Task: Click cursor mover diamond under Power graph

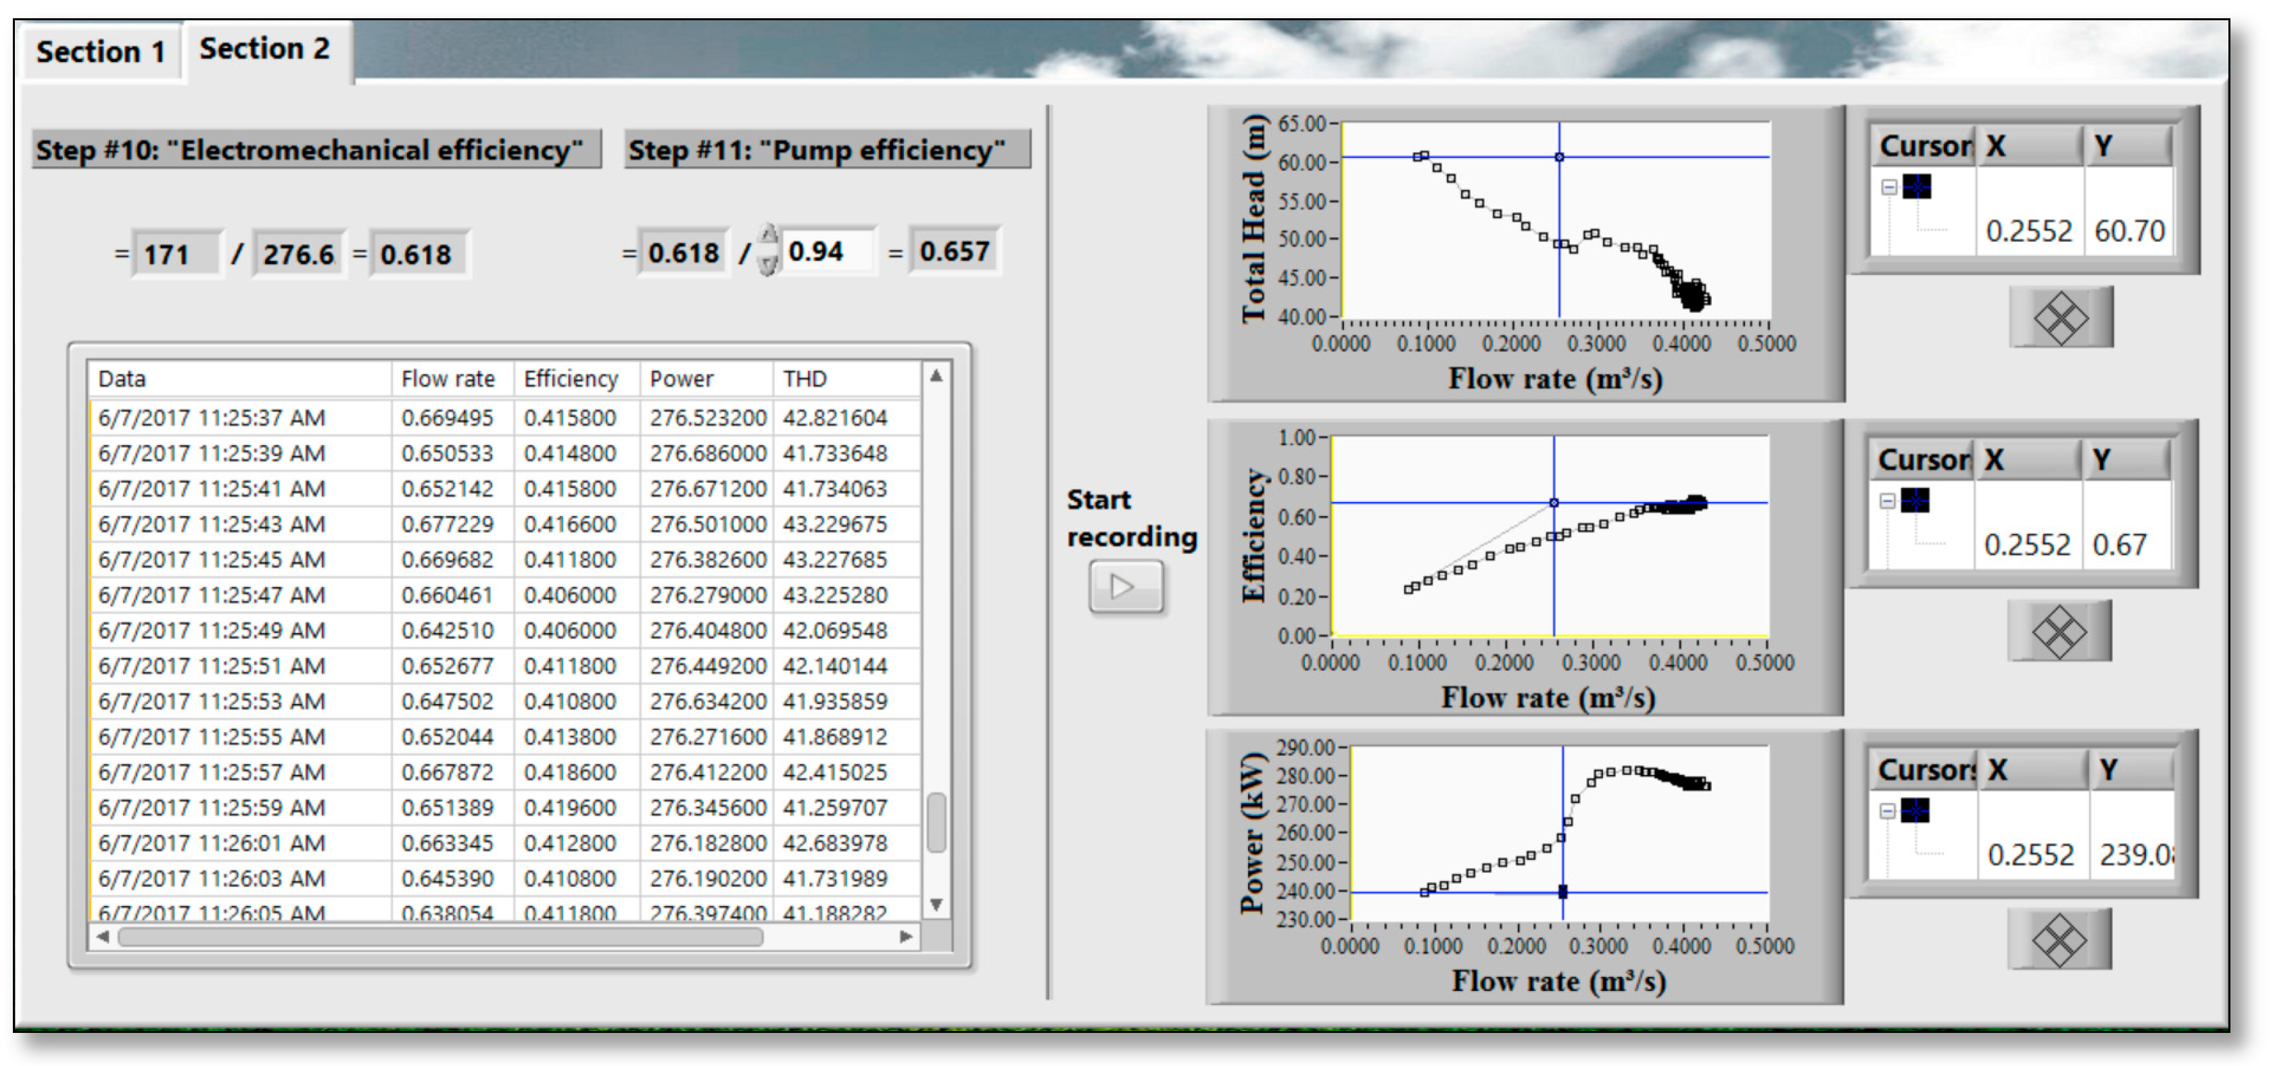Action: click(2059, 939)
